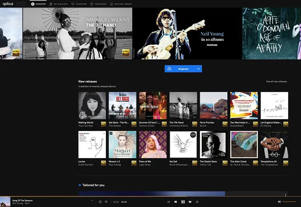This screenshot has width=301, height=207.
Task: Click the Youn Sun Nah artist name
Action: point(86,126)
